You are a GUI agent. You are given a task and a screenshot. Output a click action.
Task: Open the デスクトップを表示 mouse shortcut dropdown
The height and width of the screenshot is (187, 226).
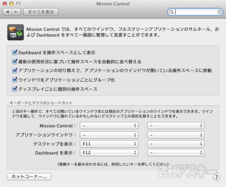pos(176,144)
